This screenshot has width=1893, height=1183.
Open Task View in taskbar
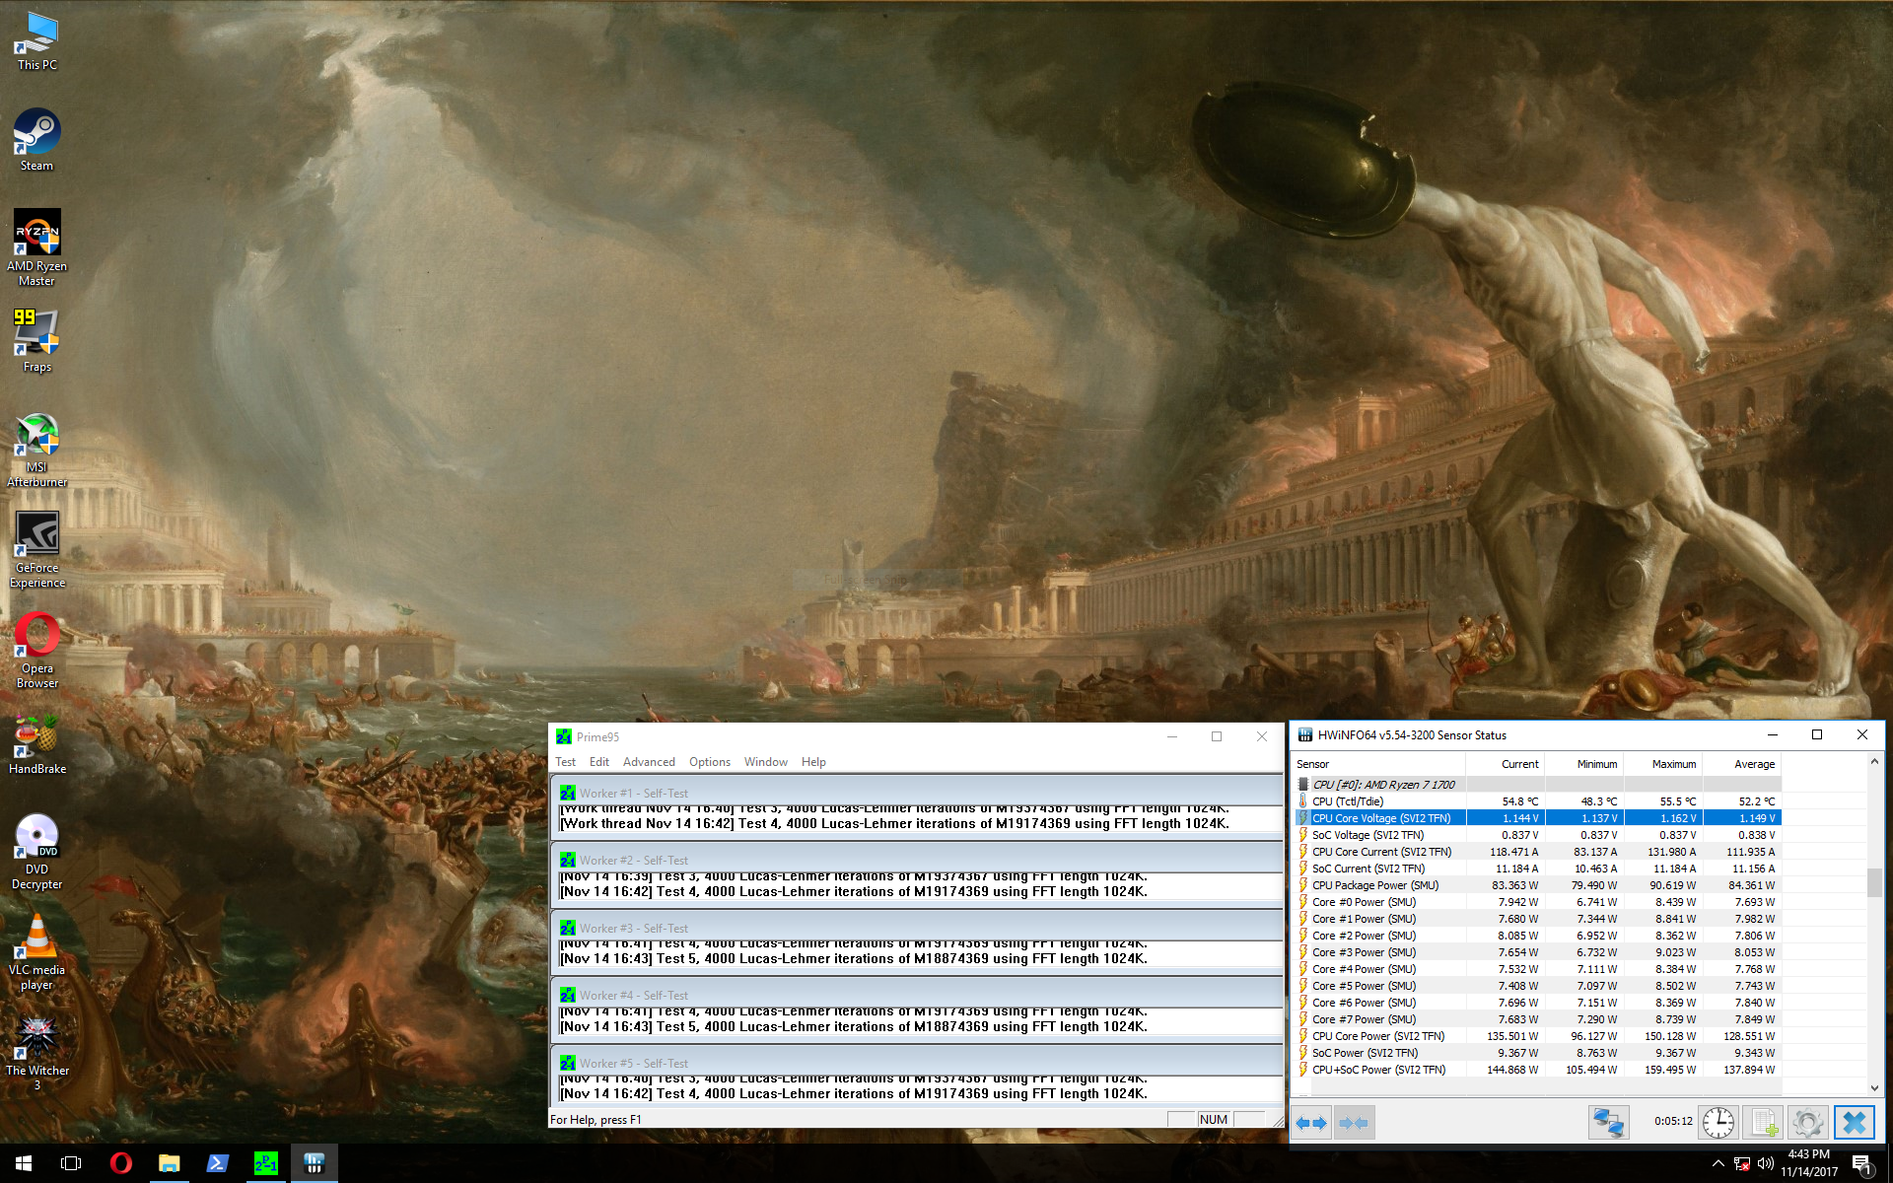point(71,1163)
